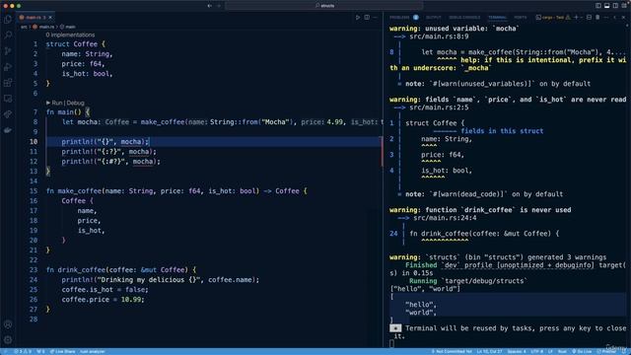This screenshot has height=355, width=631.
Task: Kill terminal with the trash icon
Action: (x=597, y=18)
